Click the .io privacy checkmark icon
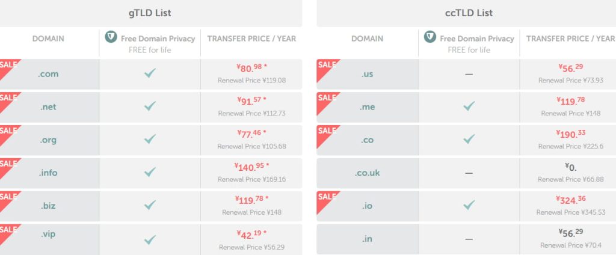616x255 pixels. click(469, 205)
